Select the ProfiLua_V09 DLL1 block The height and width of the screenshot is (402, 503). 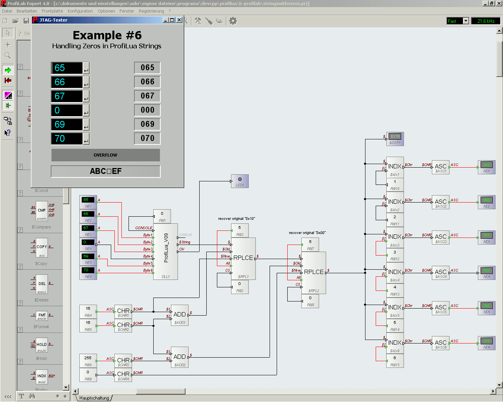pos(165,252)
